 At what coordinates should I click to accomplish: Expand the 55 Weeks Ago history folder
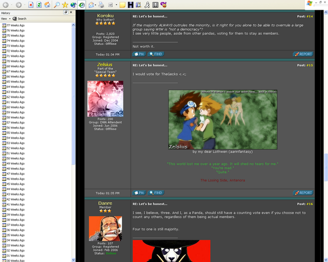[14, 133]
